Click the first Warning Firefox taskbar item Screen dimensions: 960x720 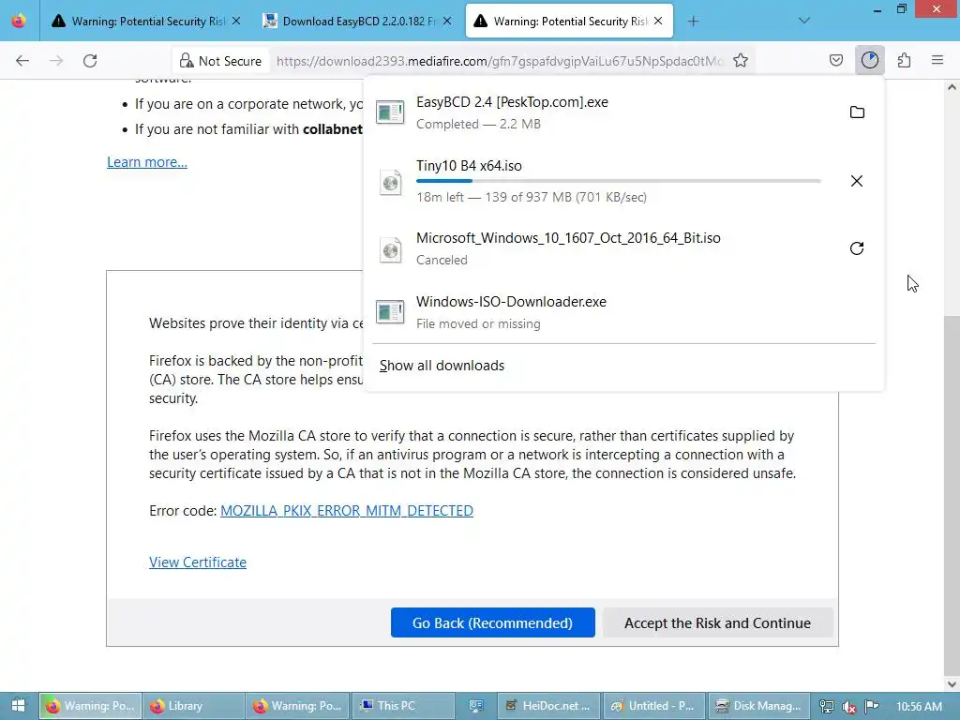(91, 706)
